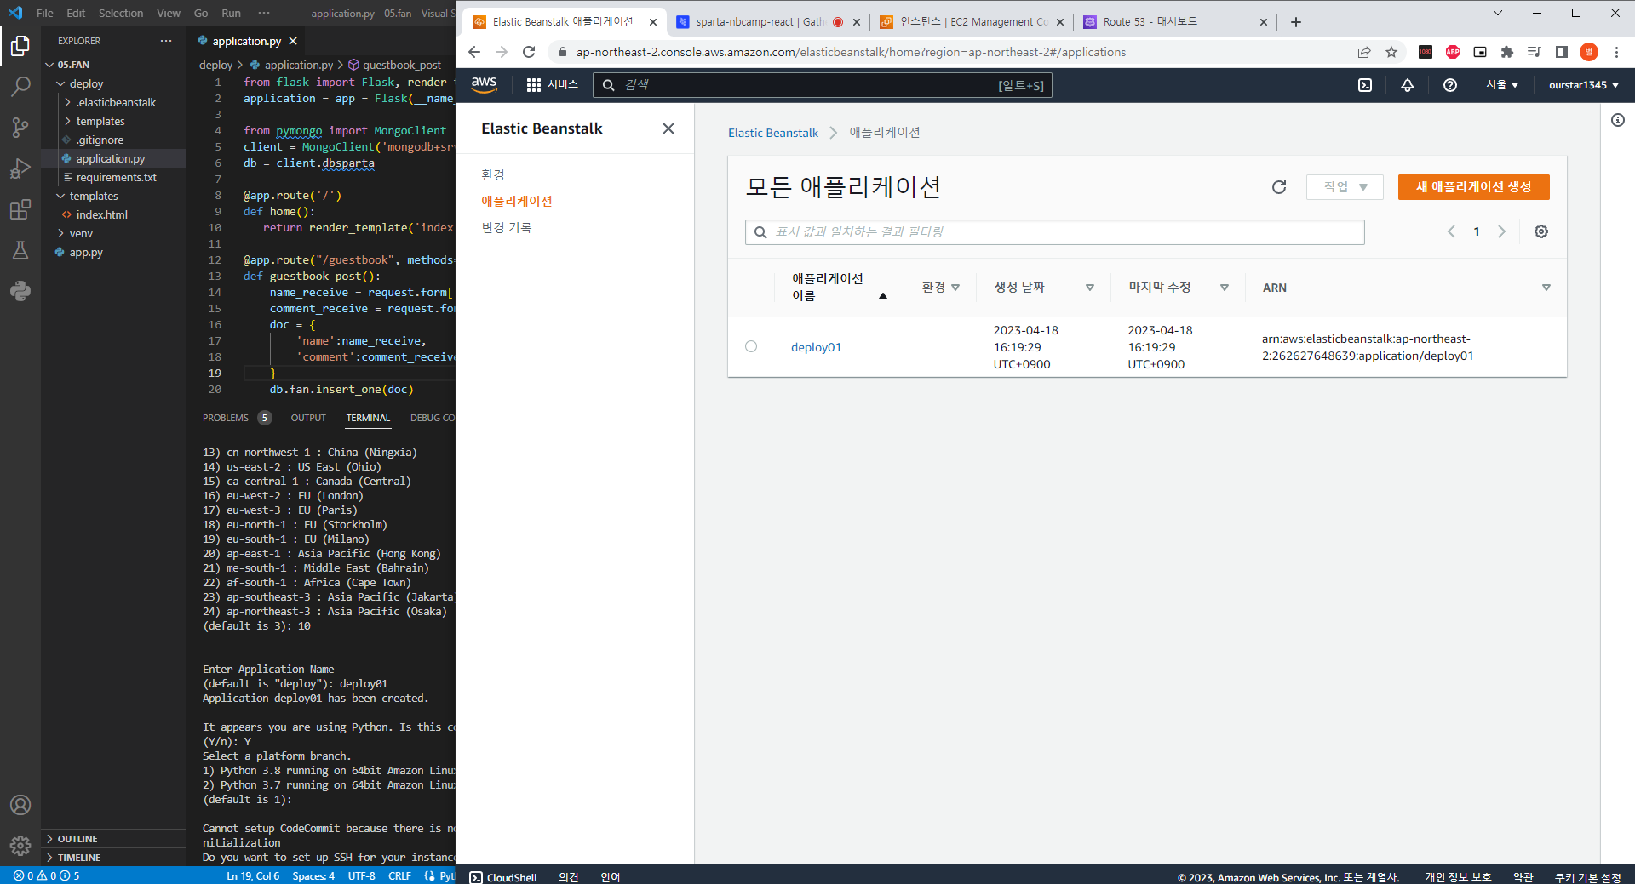Image resolution: width=1635 pixels, height=884 pixels.
Task: Open the AWS help question mark icon
Action: coord(1450,85)
